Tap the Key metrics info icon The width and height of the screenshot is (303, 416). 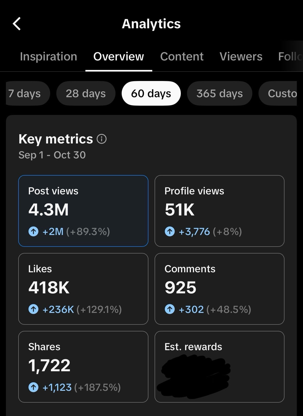tap(102, 139)
